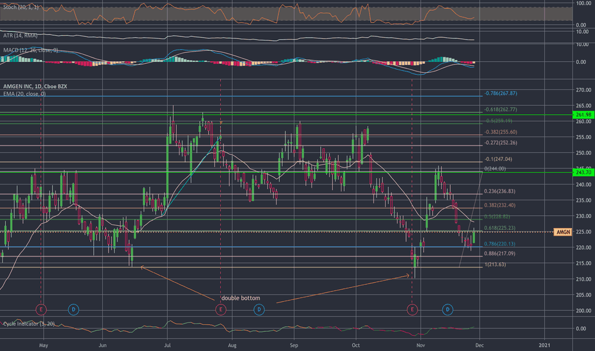Click 200.00 on the price axis
Viewport: 595px width, 351px height.
pos(584,311)
